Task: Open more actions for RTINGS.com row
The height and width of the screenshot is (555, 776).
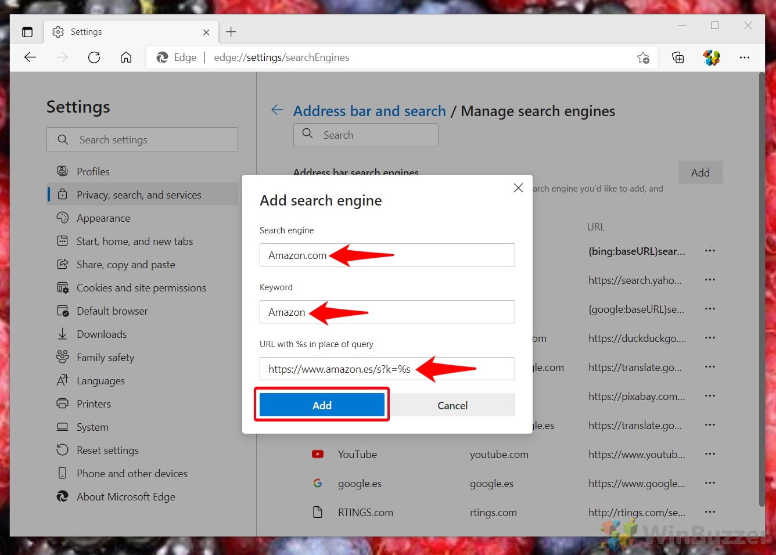Action: [710, 512]
